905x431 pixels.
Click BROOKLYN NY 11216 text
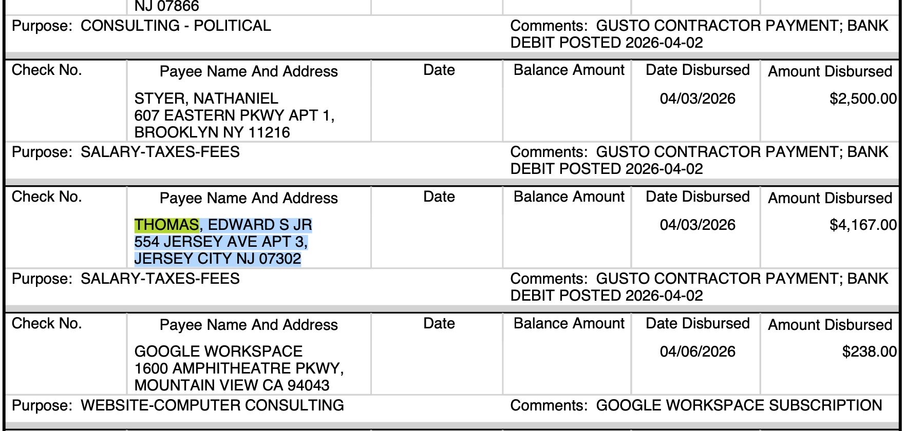(x=212, y=132)
